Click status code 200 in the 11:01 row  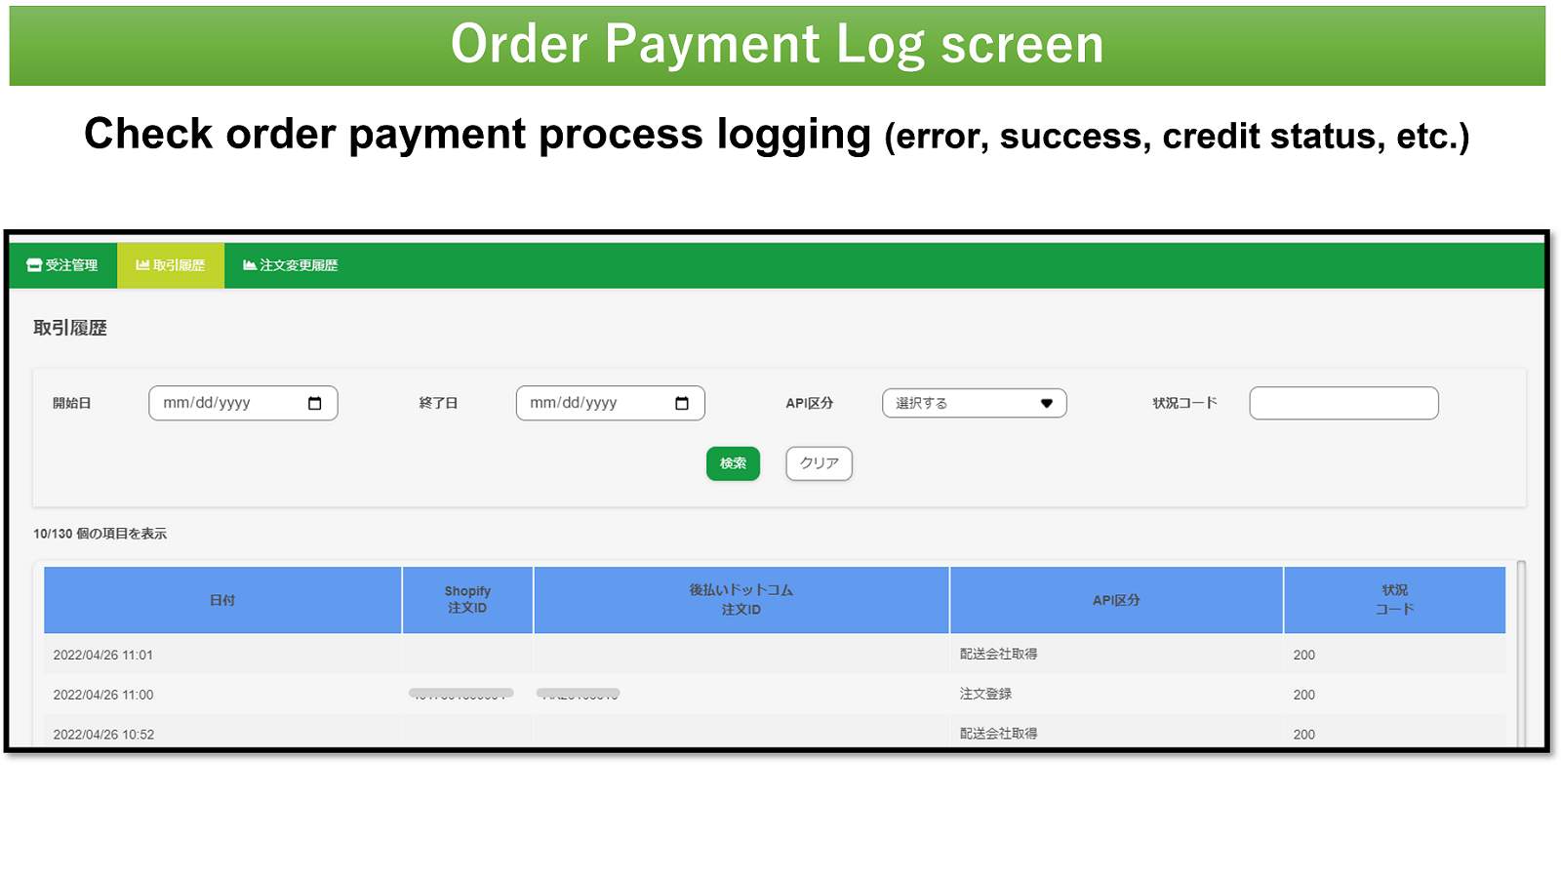(1304, 656)
